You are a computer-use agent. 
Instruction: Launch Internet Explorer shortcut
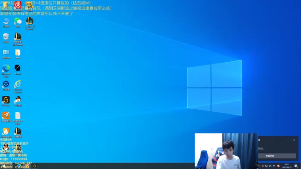click(18, 87)
